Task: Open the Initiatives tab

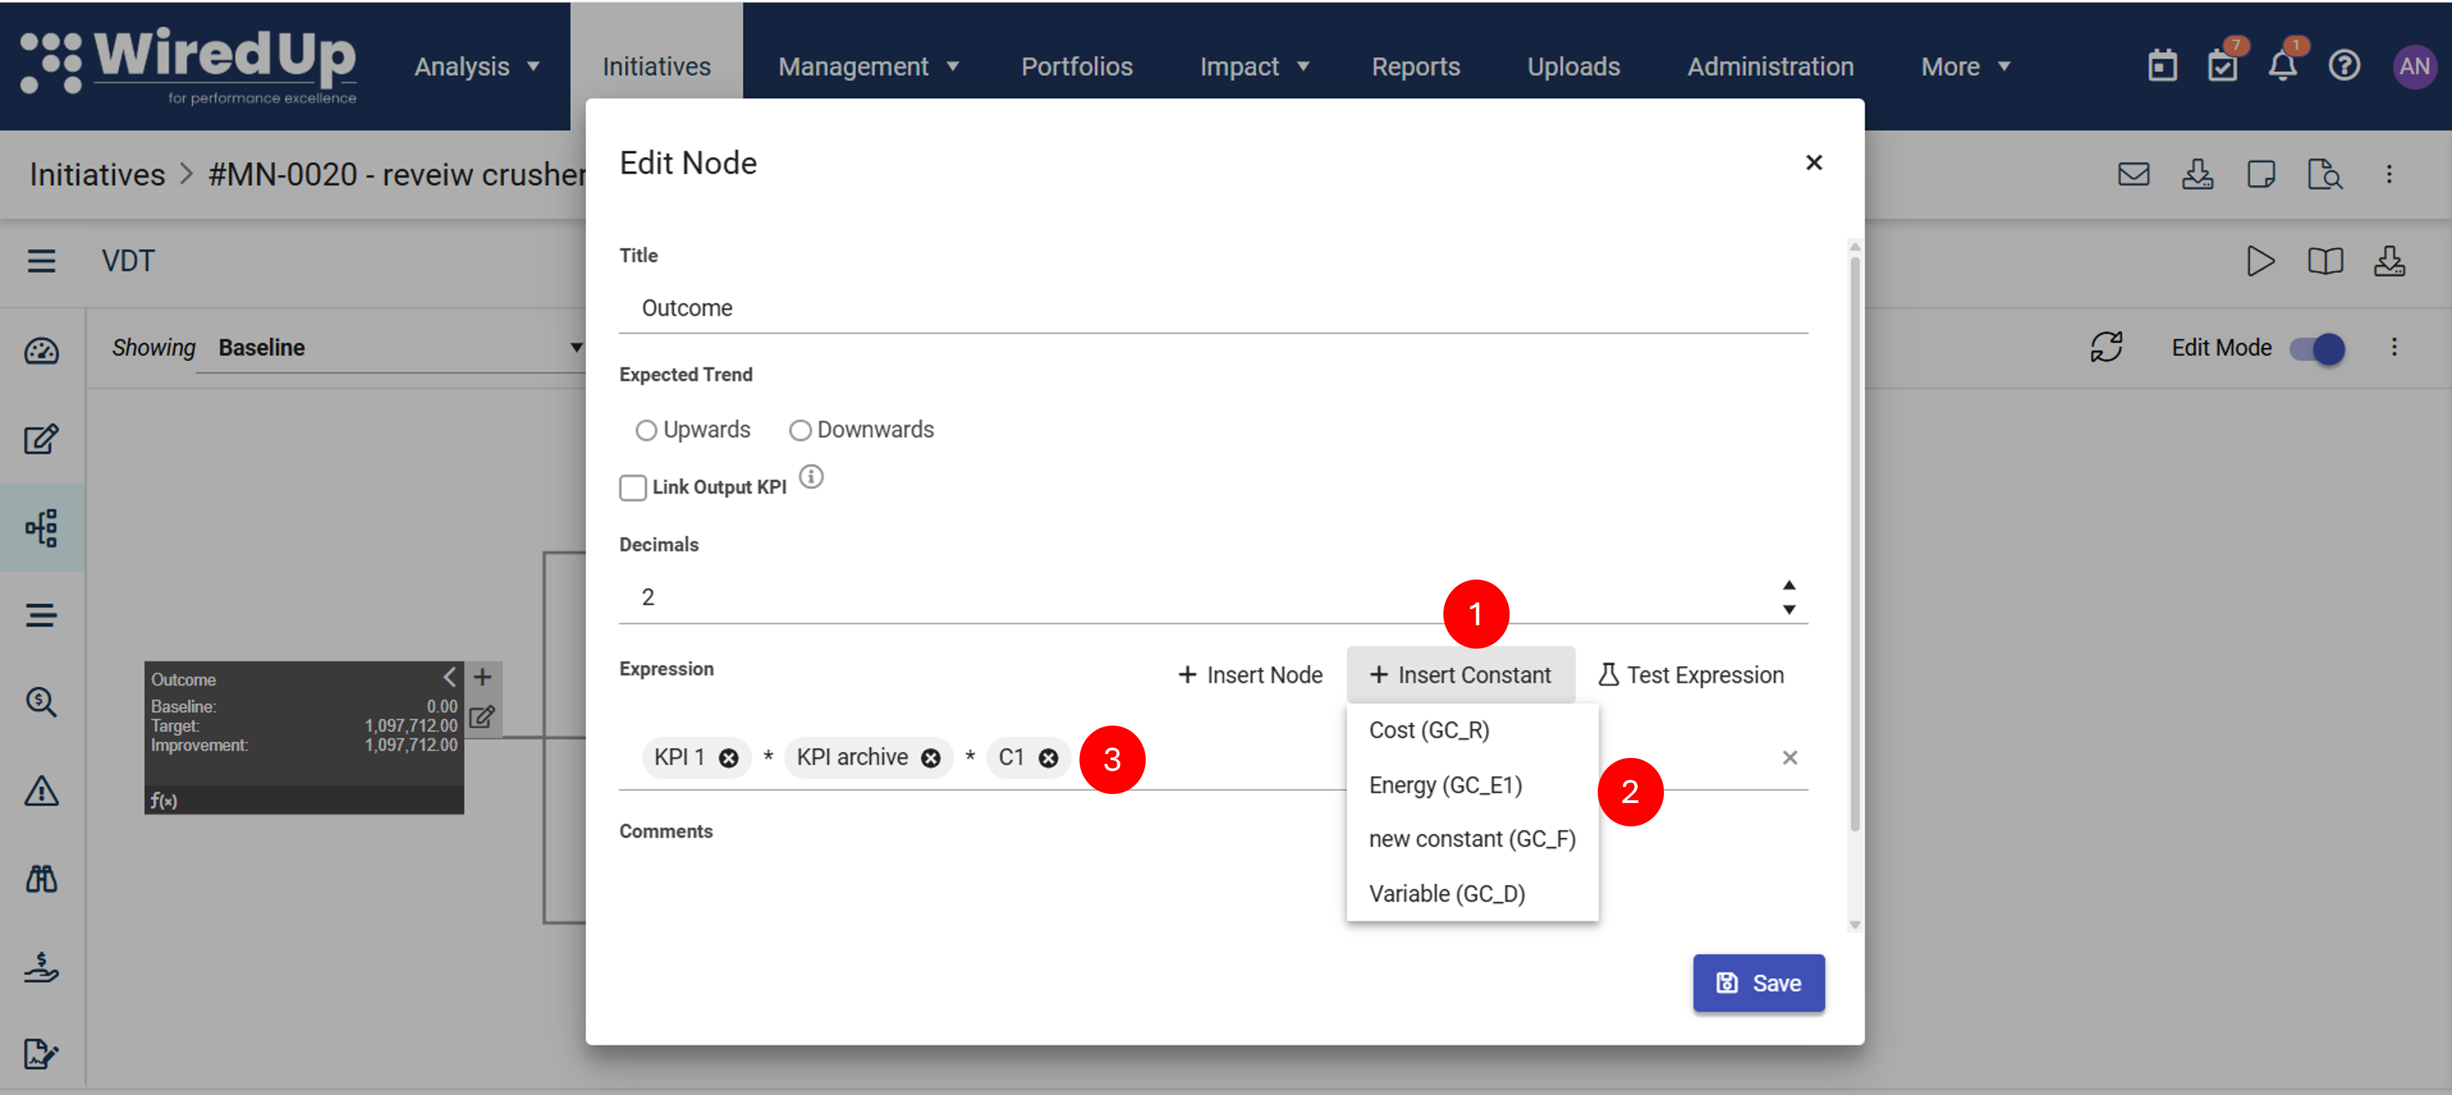Action: (656, 67)
